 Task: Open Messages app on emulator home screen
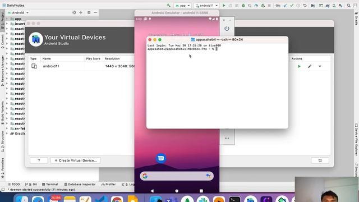161,158
